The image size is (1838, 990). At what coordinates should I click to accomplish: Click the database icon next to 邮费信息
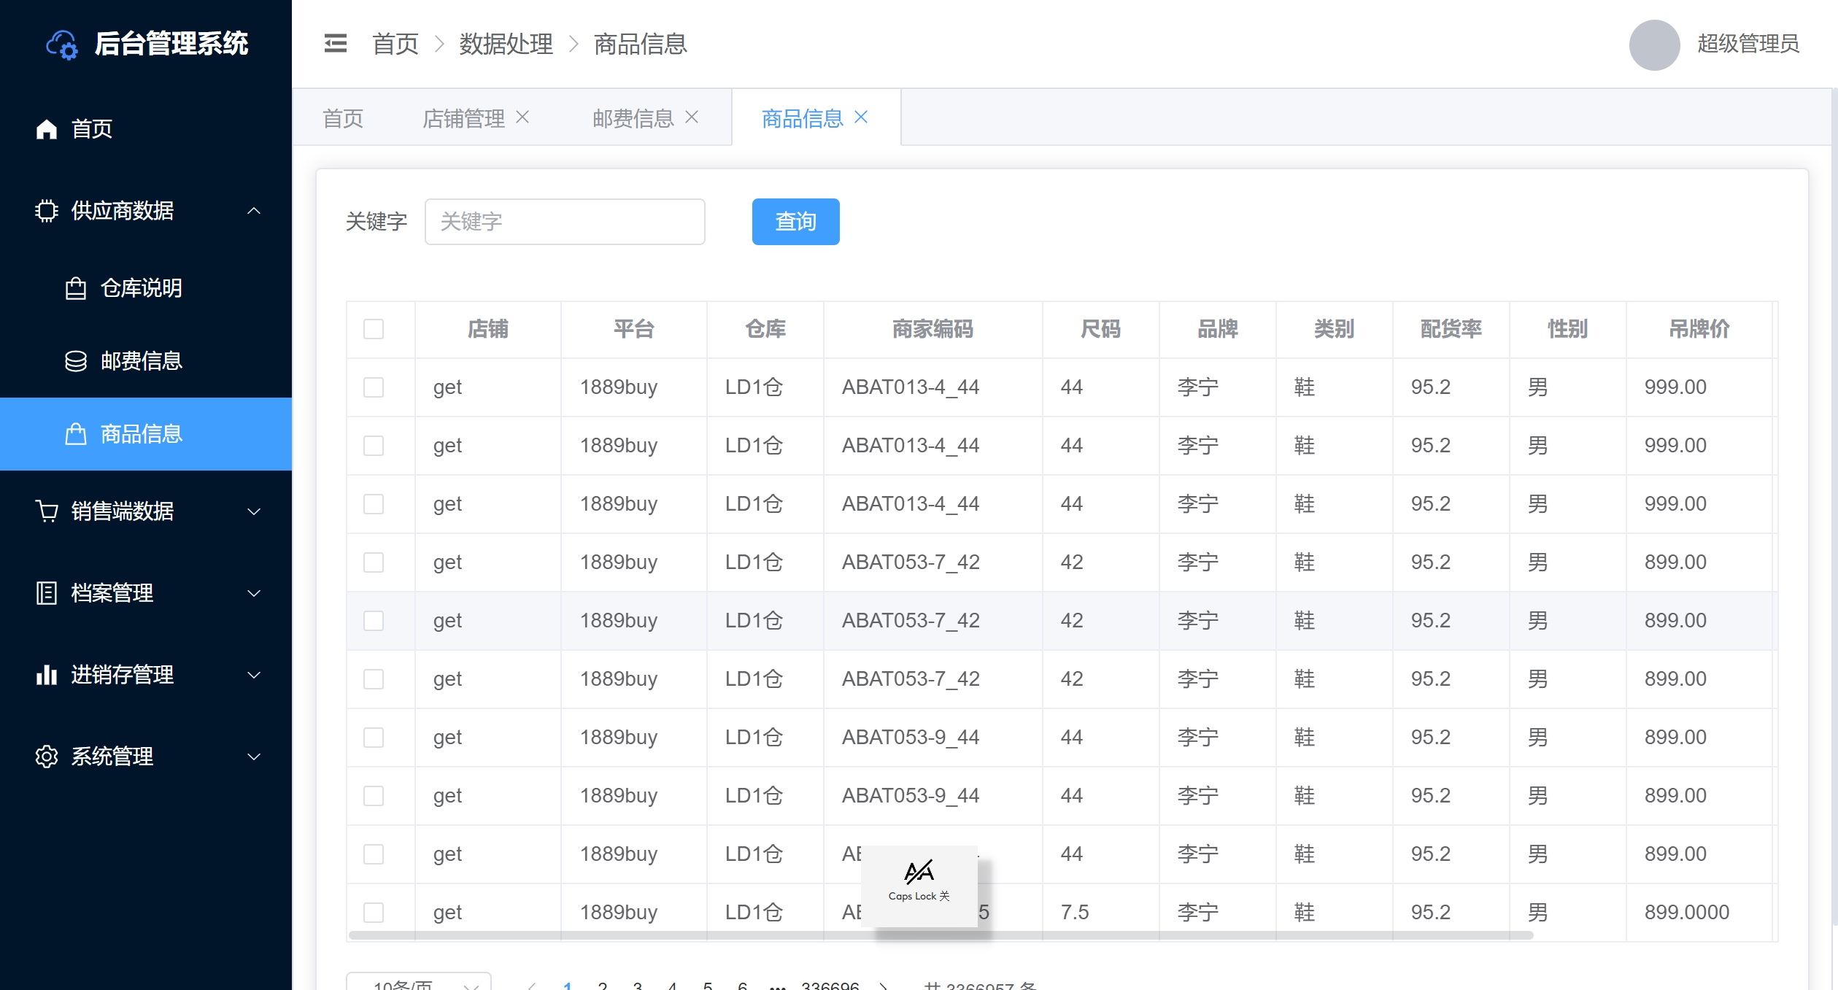pyautogui.click(x=76, y=361)
